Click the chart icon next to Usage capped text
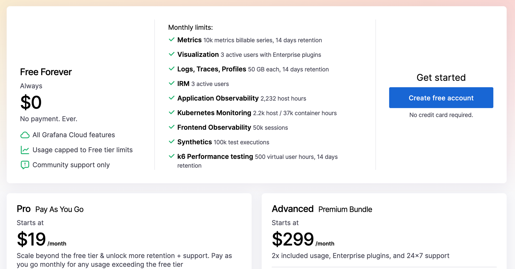 pyautogui.click(x=24, y=150)
